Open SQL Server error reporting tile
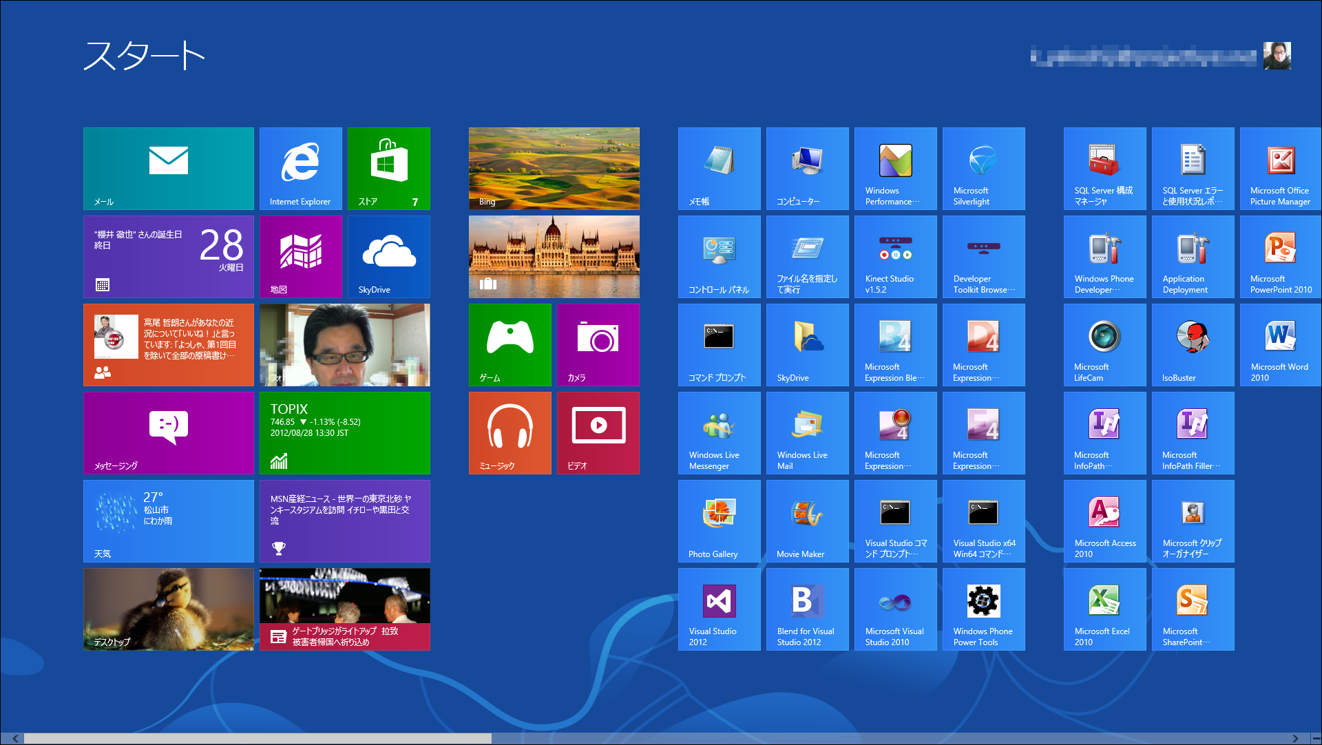1322x745 pixels. (x=1193, y=169)
